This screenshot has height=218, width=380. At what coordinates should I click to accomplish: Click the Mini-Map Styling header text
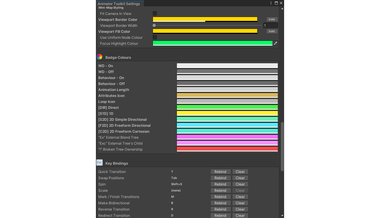111,8
